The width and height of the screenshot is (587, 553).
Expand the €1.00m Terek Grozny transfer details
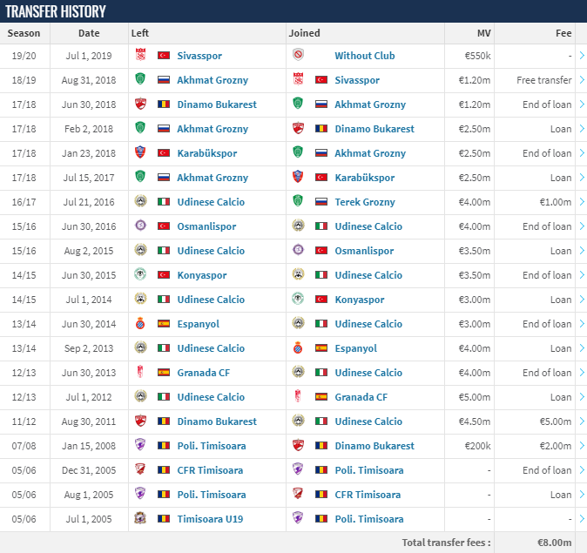(x=582, y=202)
